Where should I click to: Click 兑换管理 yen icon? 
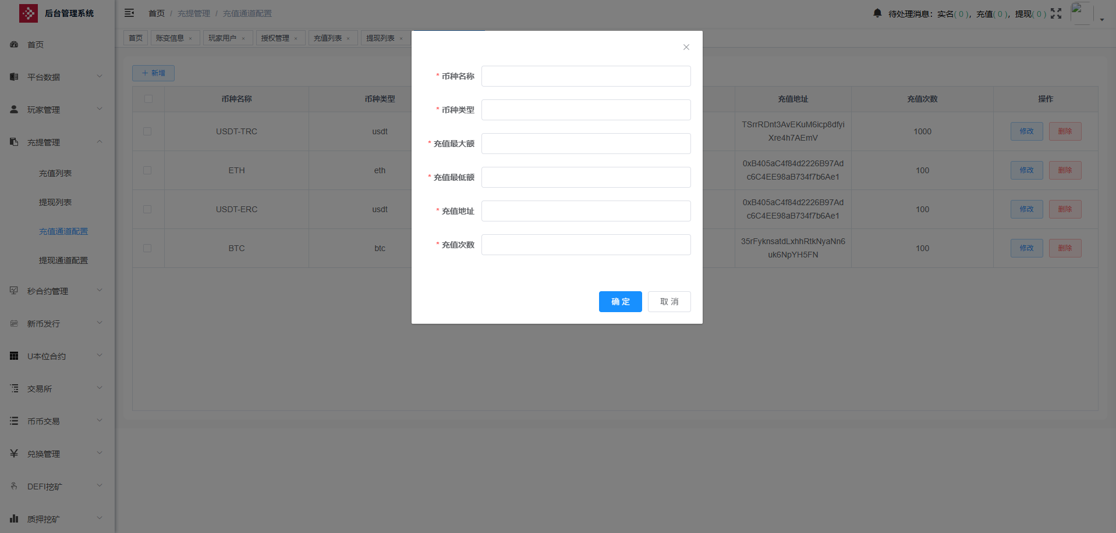pos(14,453)
